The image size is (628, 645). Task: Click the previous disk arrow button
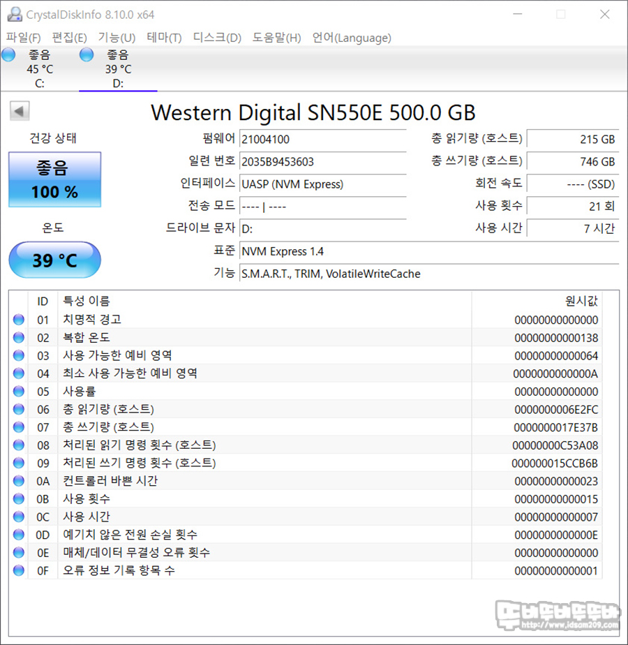tap(20, 111)
